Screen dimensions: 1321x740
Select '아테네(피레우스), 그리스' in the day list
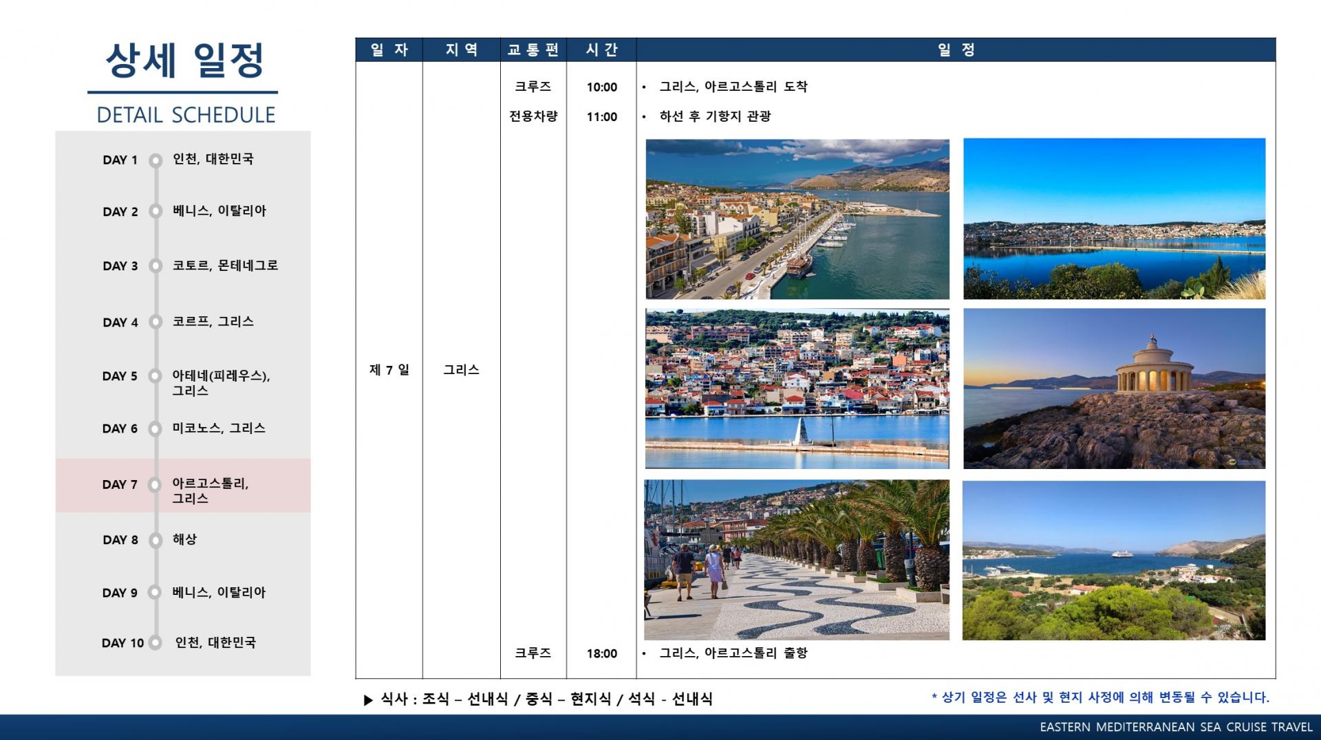coord(221,383)
